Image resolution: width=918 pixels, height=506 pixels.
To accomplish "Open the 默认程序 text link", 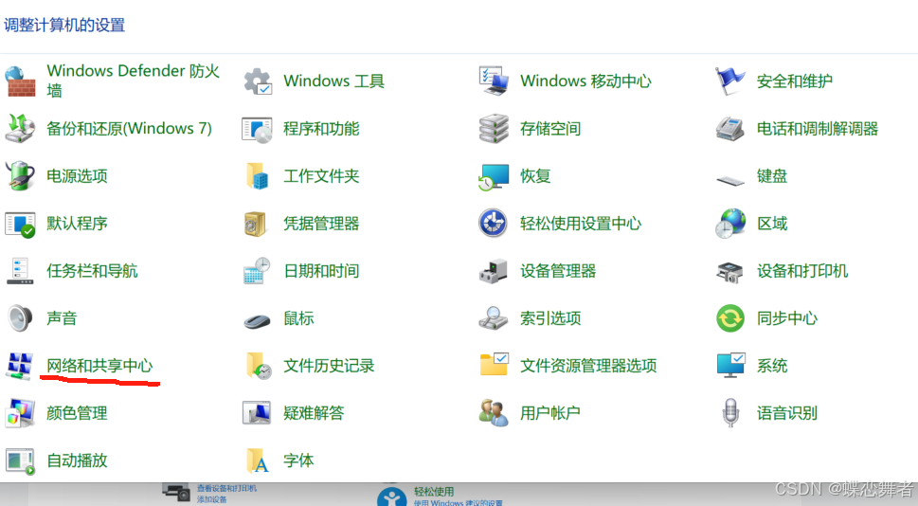I will pyautogui.click(x=78, y=223).
